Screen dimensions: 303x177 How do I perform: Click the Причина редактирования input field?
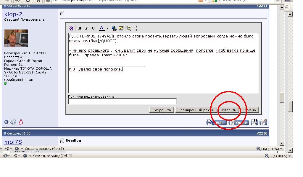[x=122, y=101]
